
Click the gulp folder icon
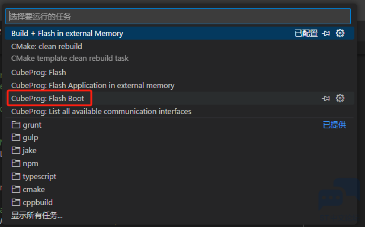(16, 137)
